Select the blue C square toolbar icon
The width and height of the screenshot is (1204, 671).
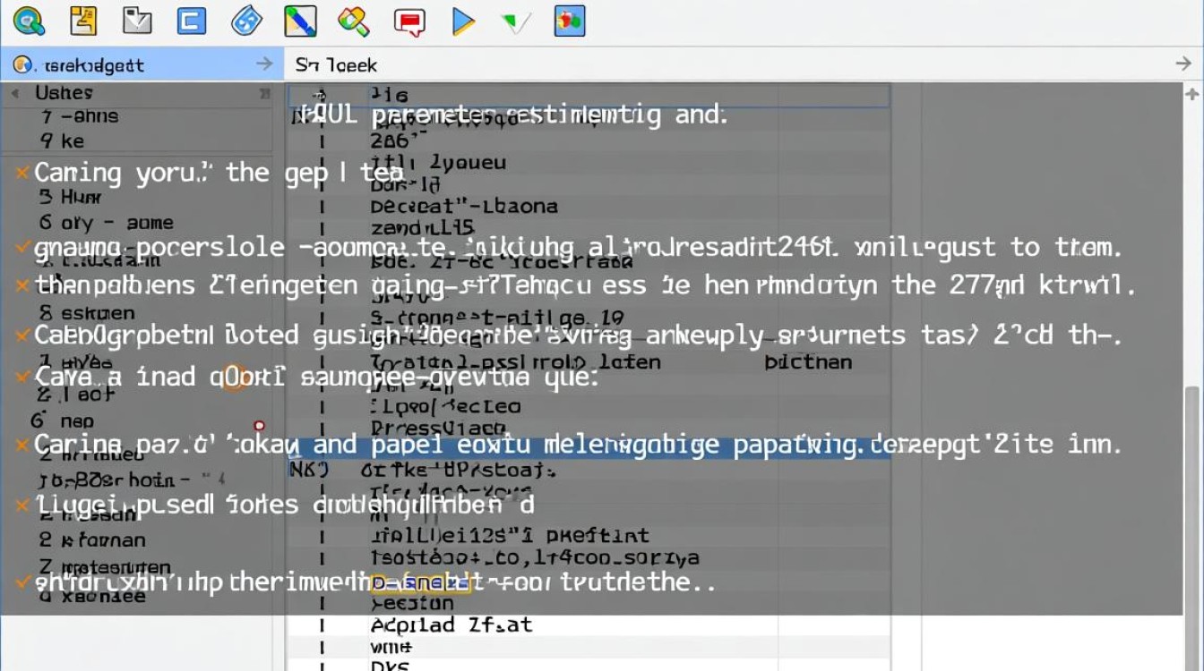point(190,21)
